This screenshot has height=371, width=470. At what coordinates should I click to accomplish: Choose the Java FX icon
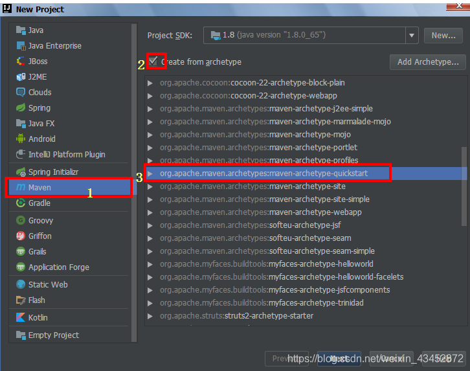point(21,124)
